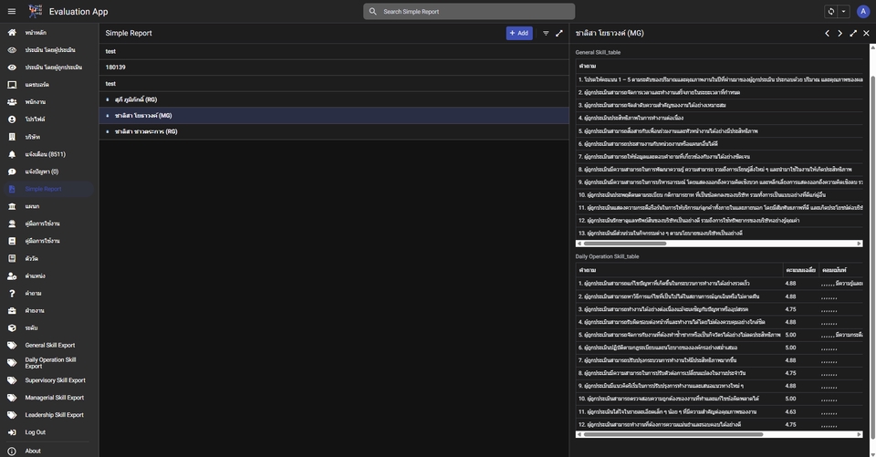Open the filter icon in Simple Report
876x457 pixels.
tap(546, 33)
